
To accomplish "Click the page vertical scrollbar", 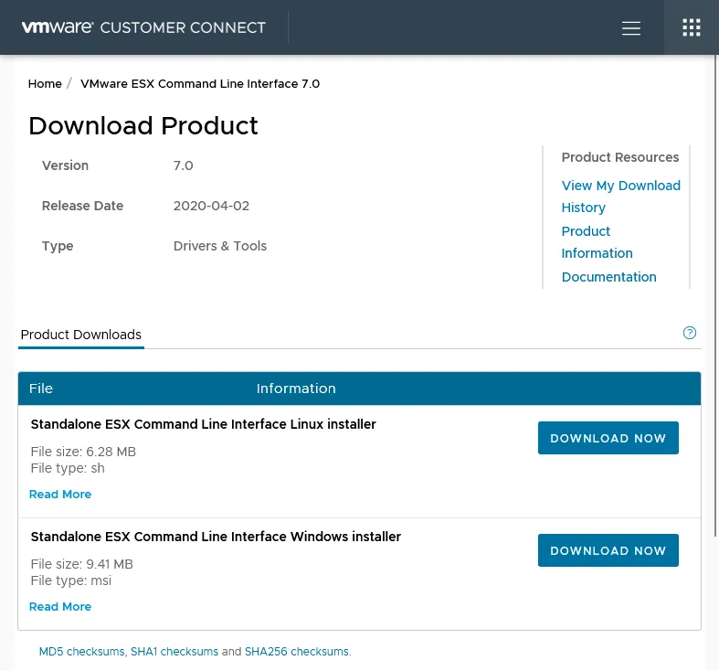I will [x=715, y=293].
